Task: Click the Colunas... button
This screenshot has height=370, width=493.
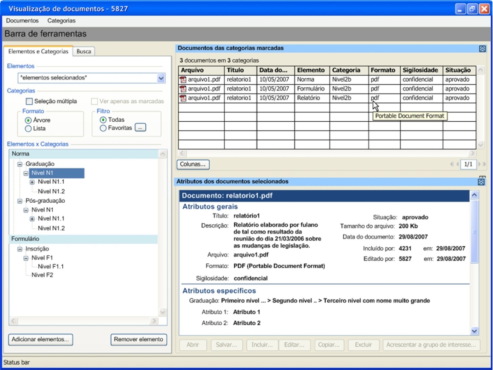Action: tap(193, 165)
